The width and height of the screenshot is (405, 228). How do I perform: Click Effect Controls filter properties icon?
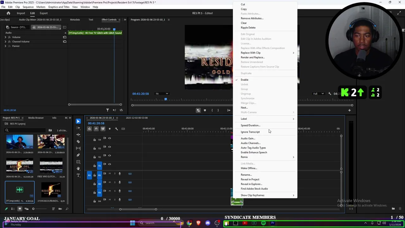click(x=107, y=110)
